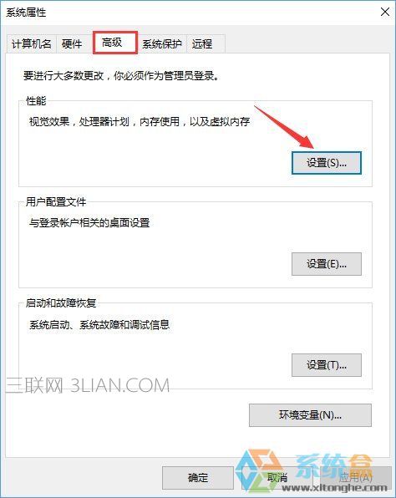Click the 与登录帐户相关的桌面设置 description text
The height and width of the screenshot is (498, 396).
(x=89, y=223)
